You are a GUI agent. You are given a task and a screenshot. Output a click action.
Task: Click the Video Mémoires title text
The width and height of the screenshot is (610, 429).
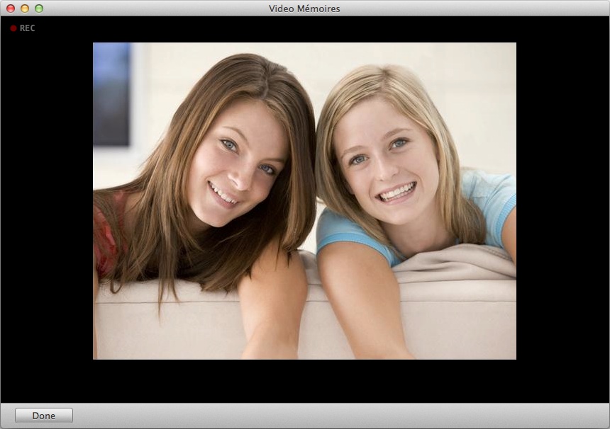coord(304,8)
